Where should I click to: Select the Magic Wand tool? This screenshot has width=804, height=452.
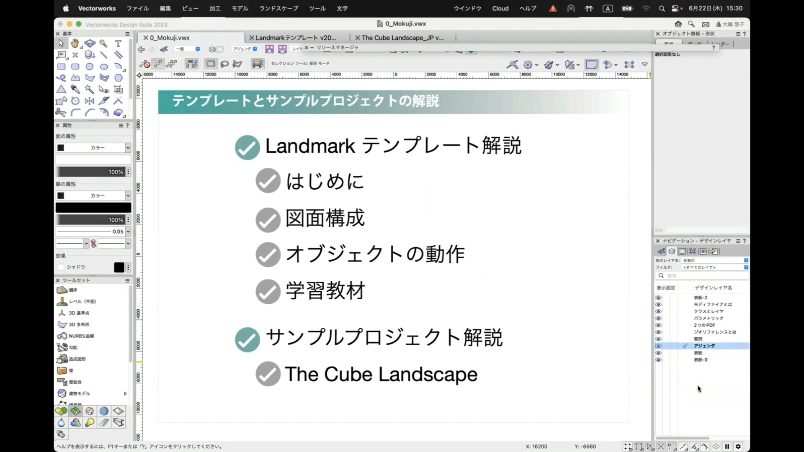(89, 89)
